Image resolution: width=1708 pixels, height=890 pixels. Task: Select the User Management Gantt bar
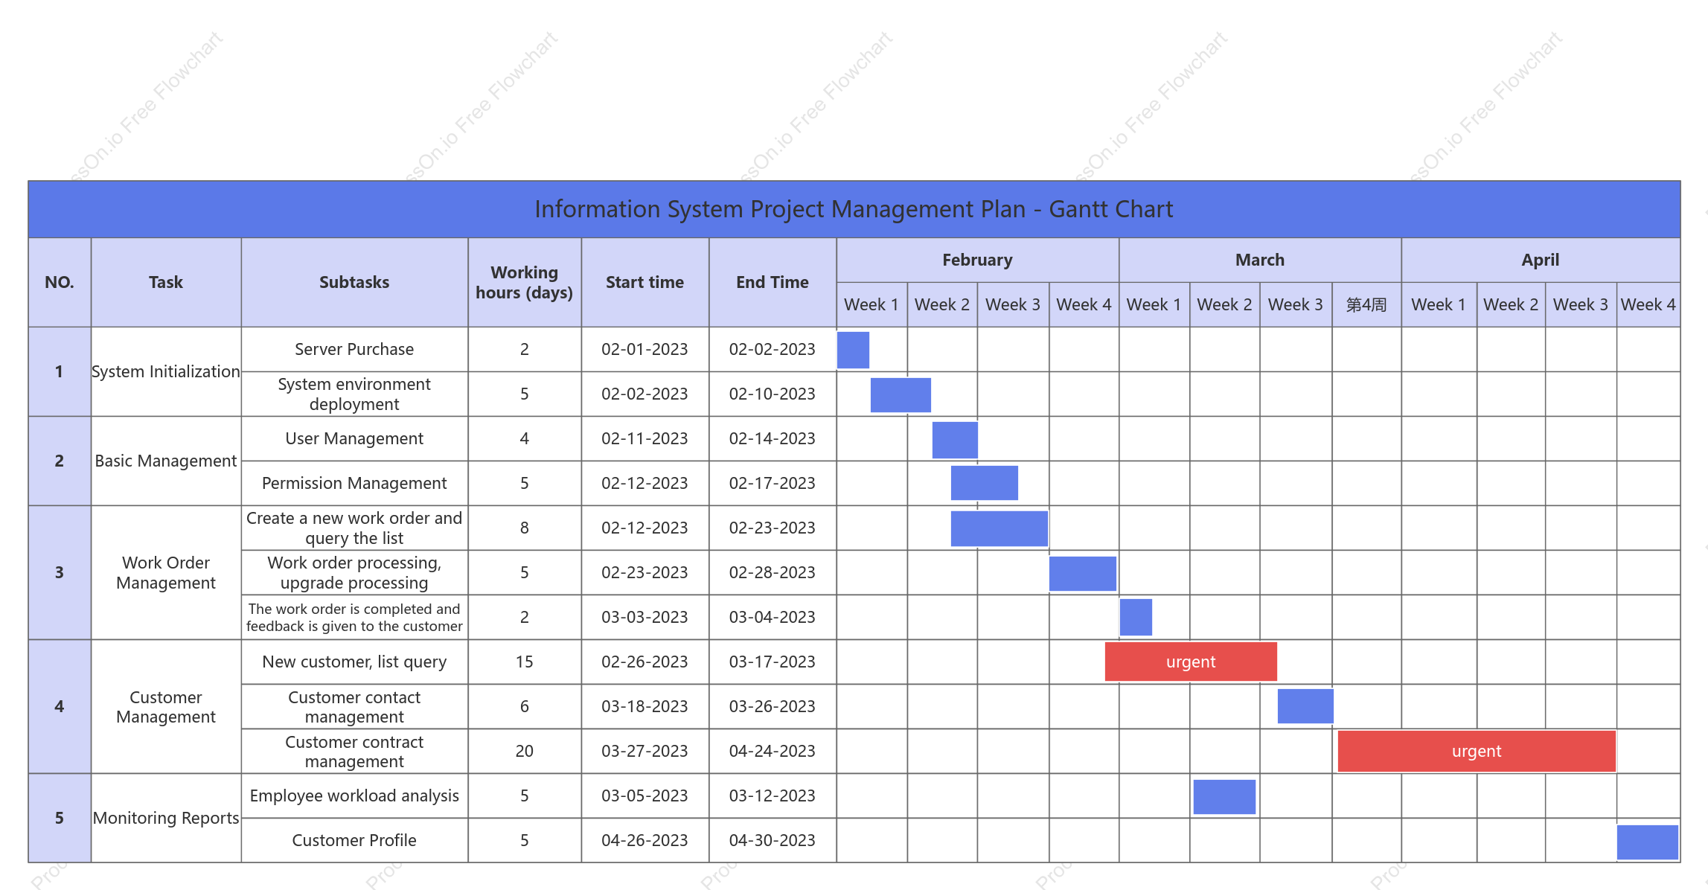coord(955,440)
